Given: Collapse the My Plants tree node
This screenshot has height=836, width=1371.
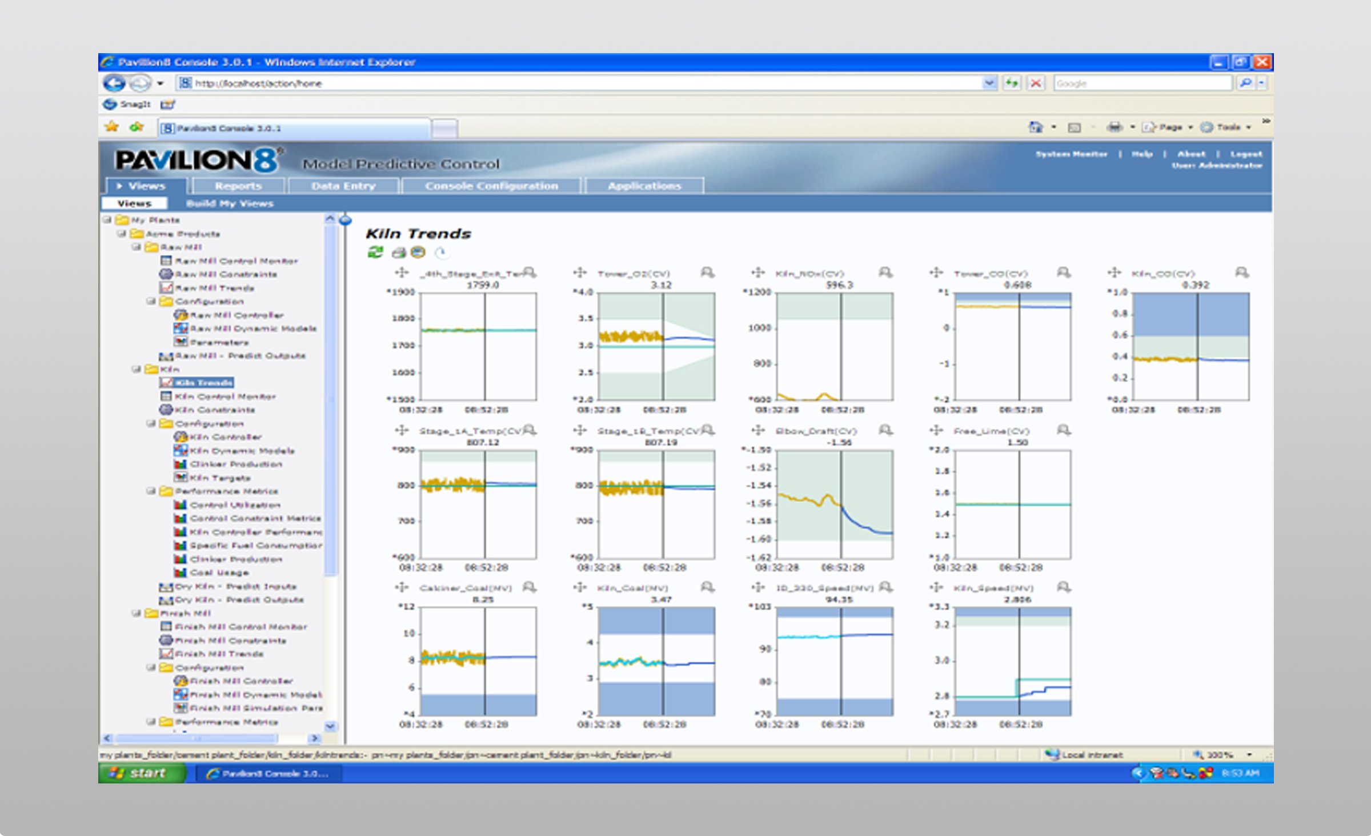Looking at the screenshot, I should [107, 220].
